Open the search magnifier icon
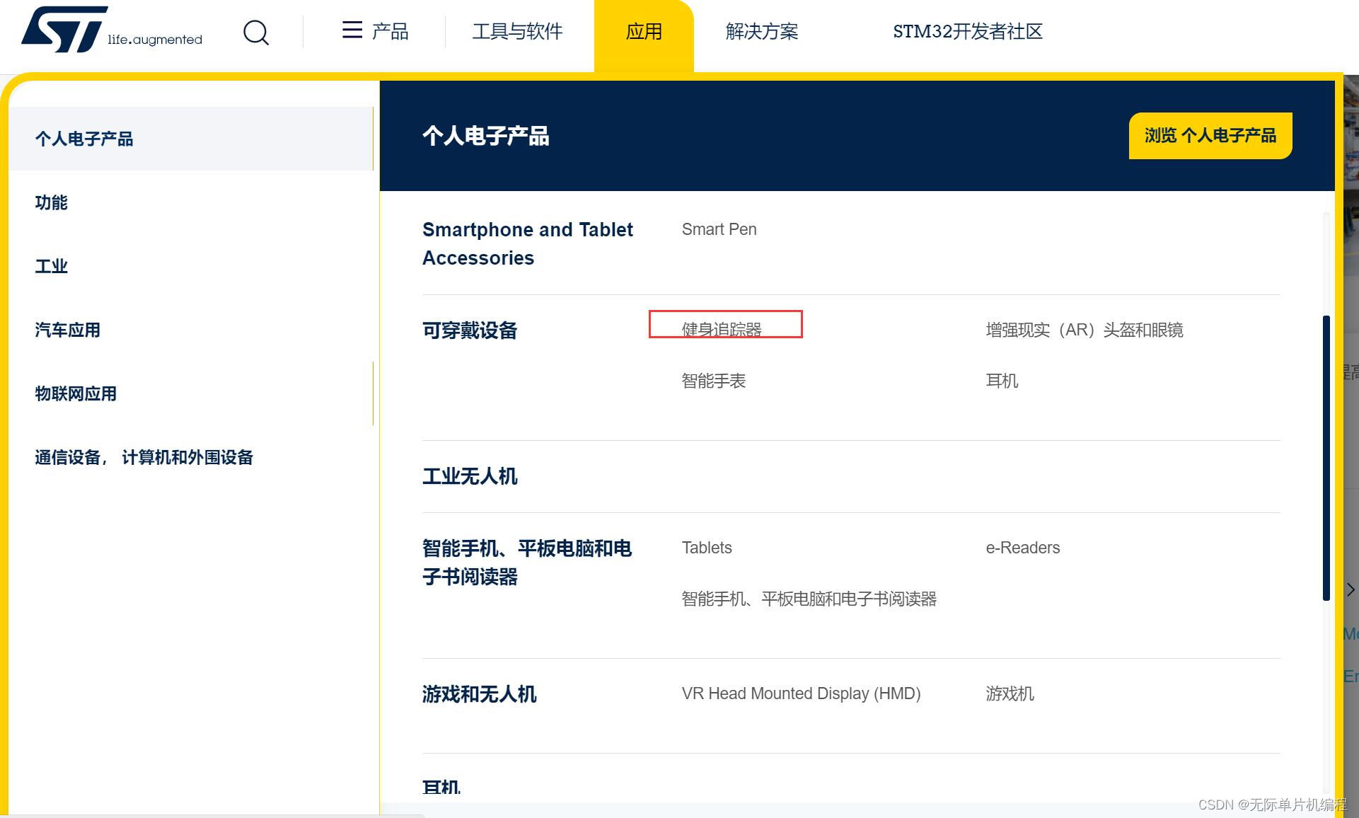This screenshot has width=1359, height=818. 256,33
